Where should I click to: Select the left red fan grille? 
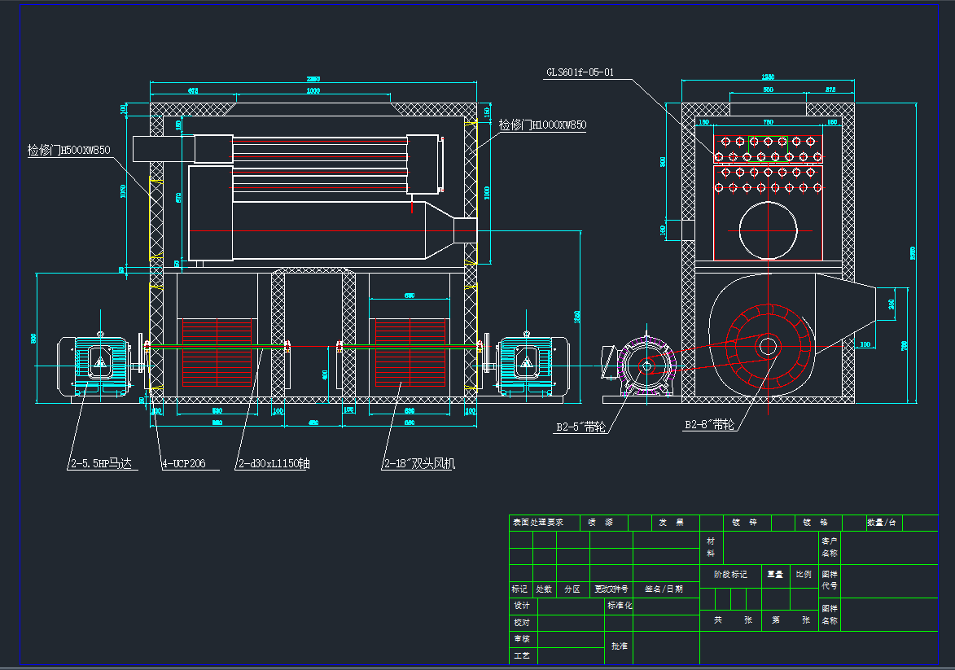point(217,352)
